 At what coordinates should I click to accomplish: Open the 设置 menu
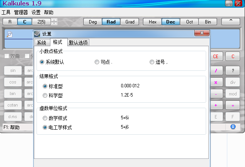36,12
